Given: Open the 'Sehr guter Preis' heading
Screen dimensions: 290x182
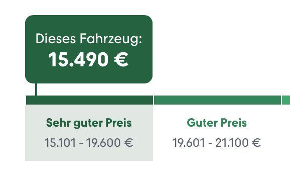Looking at the screenshot, I should (89, 123).
